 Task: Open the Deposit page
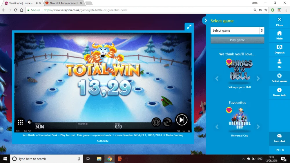pos(280,49)
